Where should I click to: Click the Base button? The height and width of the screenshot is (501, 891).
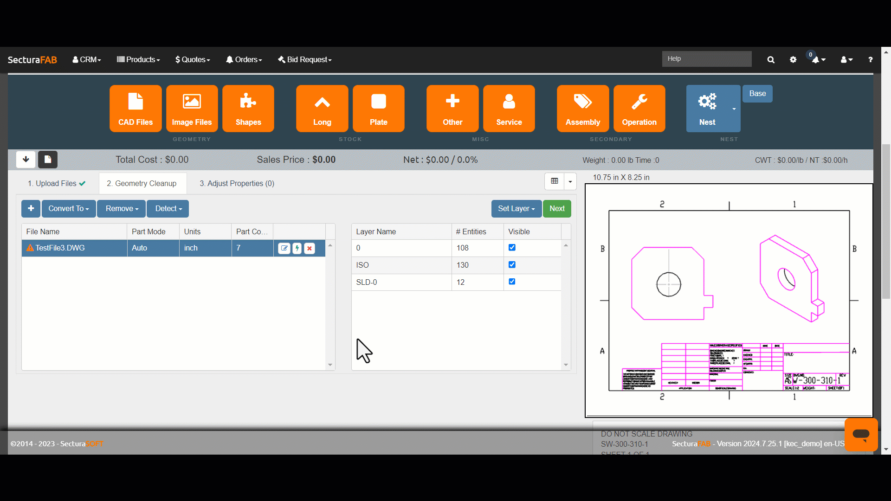(757, 94)
